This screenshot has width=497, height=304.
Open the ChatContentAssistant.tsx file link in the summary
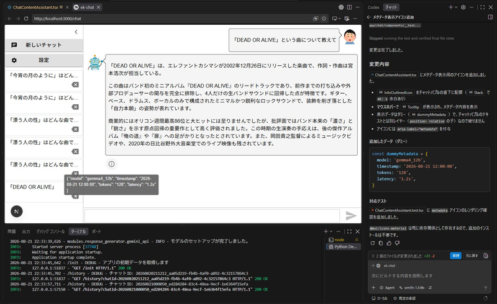tap(393, 75)
